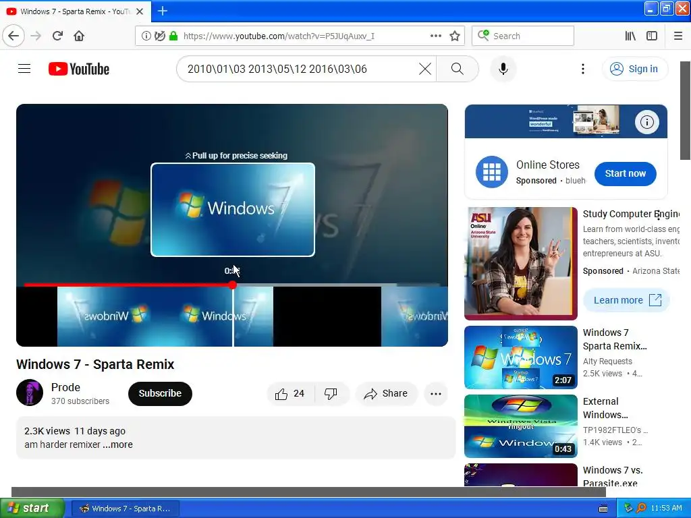Open the Firefox hamburger menu

(x=678, y=36)
